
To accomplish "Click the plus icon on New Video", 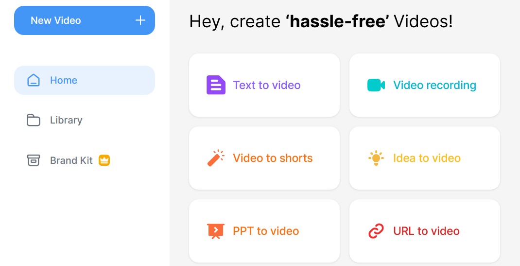I will [140, 20].
